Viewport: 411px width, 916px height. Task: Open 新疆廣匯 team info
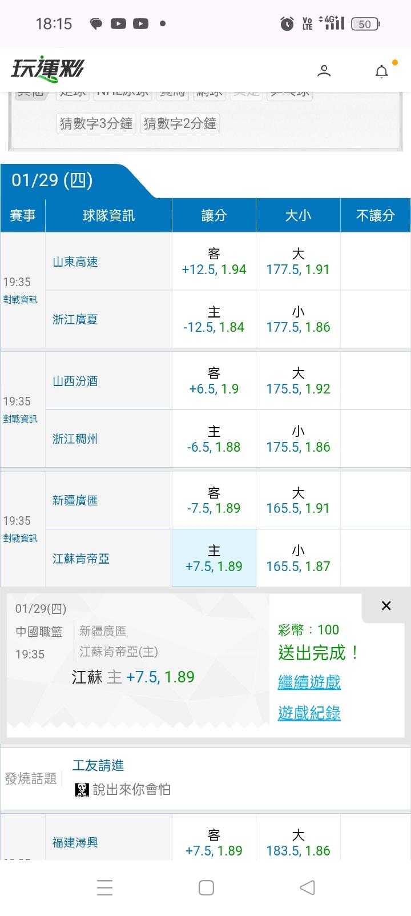pos(75,501)
